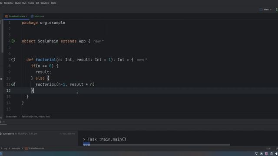Run ScalaMain via the green gutter arrow
This screenshot has height=156, width=278.
13,41
